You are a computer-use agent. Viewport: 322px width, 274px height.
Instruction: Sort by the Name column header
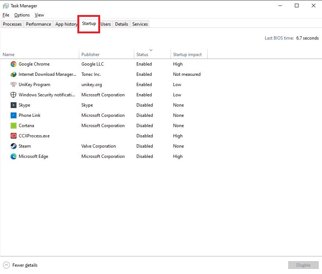coord(40,54)
